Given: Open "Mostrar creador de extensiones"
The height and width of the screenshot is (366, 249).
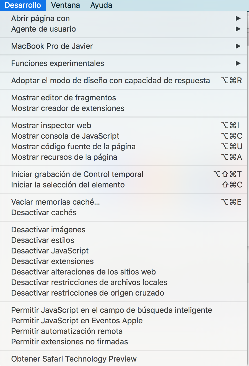Looking at the screenshot, I should pyautogui.click(x=68, y=108).
